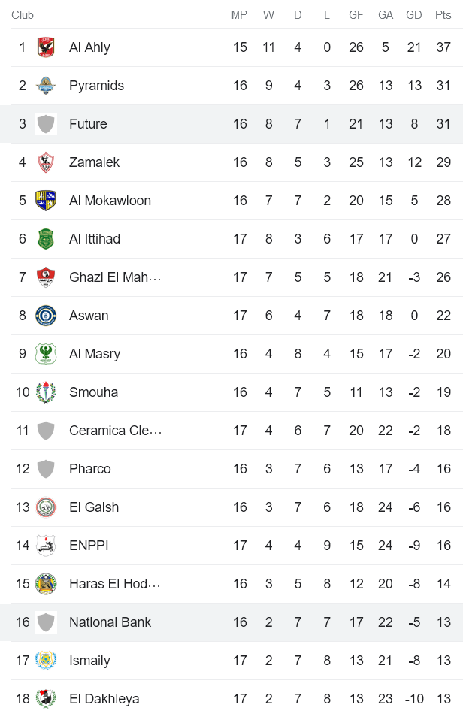Click the Club column header
Screen dimensions: 463x723
23,15
